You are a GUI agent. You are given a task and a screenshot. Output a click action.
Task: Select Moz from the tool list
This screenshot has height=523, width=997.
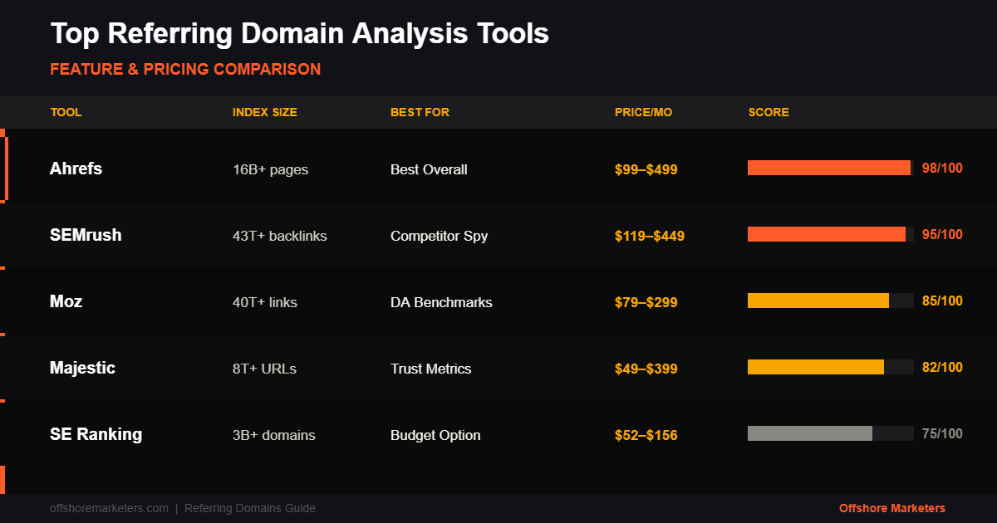(x=63, y=301)
